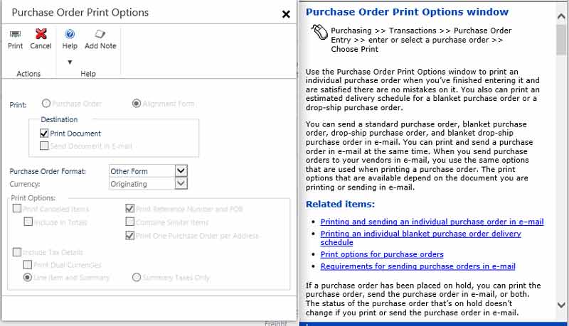Check Send Document in E-mail

44,146
